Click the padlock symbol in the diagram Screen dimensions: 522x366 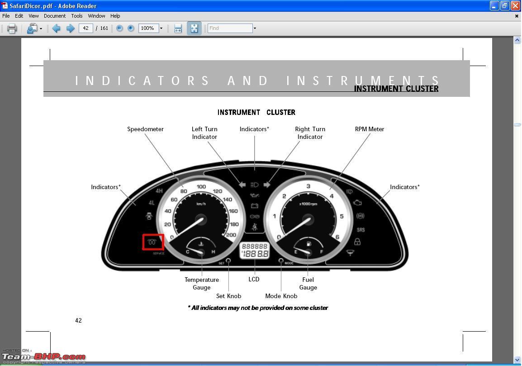coord(357,242)
